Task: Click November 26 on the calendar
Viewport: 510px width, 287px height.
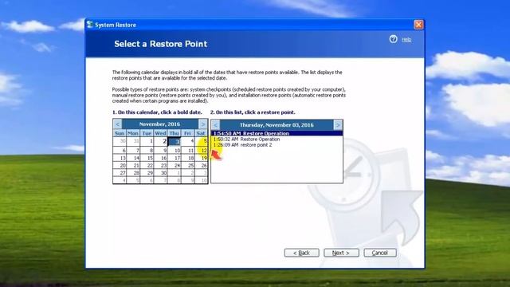Action: point(202,166)
